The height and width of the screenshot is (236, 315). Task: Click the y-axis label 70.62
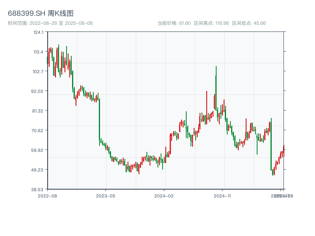pyautogui.click(x=37, y=131)
